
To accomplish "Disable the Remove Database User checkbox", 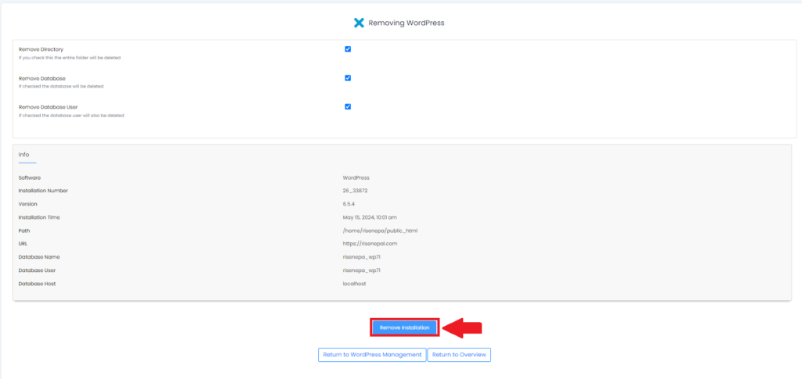I will 348,106.
